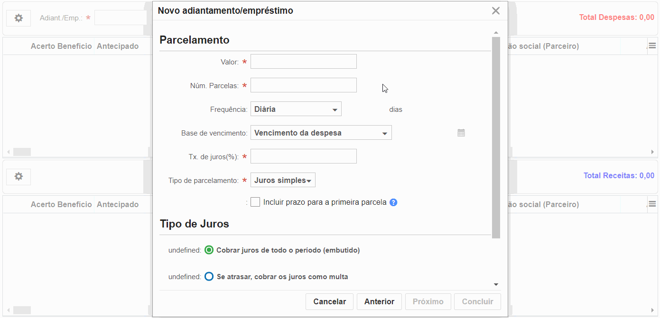This screenshot has width=660, height=318.
Task: Click the despesas grid scroll-left arrow
Action: pos(8,152)
